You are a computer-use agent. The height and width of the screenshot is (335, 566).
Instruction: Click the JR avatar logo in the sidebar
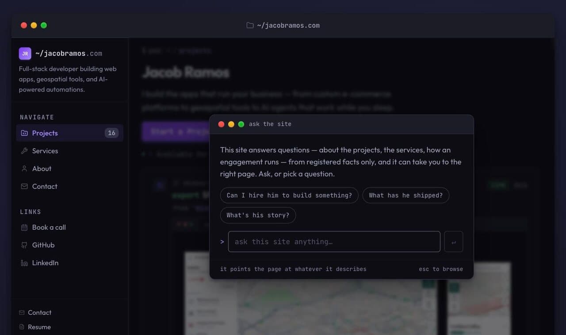25,54
